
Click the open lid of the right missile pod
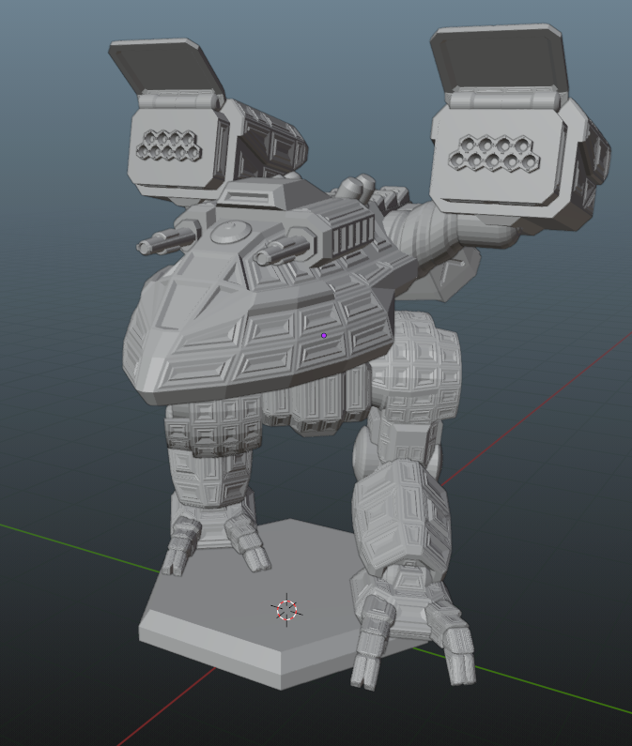(x=500, y=58)
